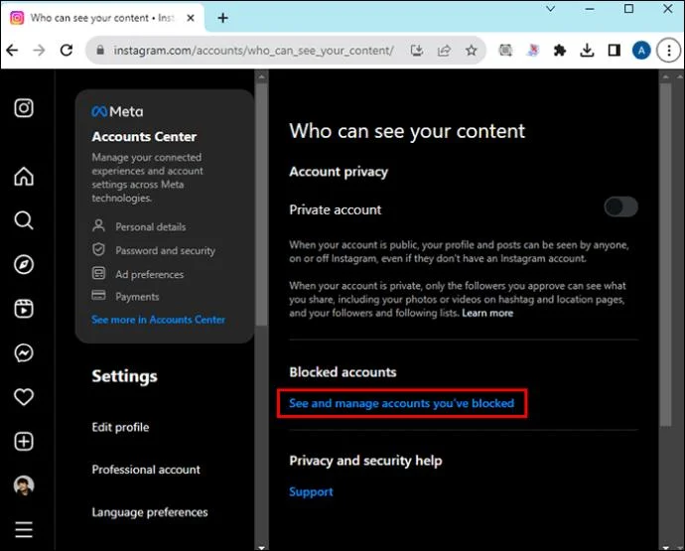Click the Support link

311,491
